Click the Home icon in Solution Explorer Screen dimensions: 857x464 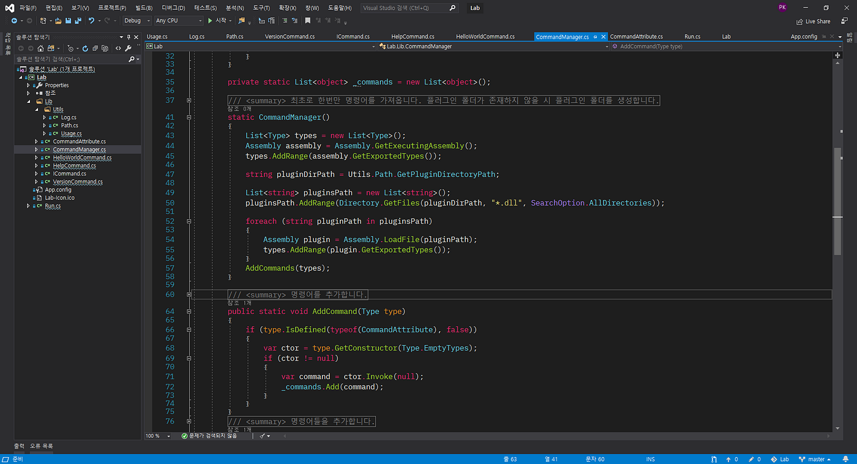pos(40,48)
